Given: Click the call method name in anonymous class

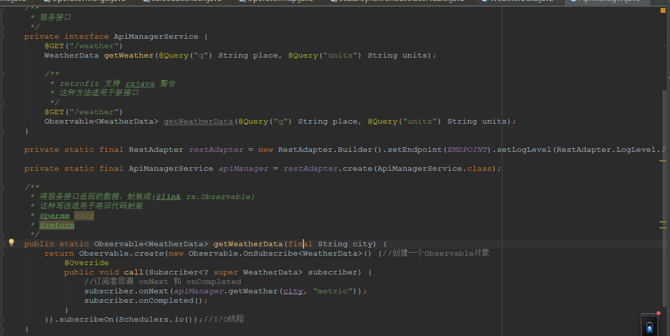Looking at the screenshot, I should pos(134,272).
